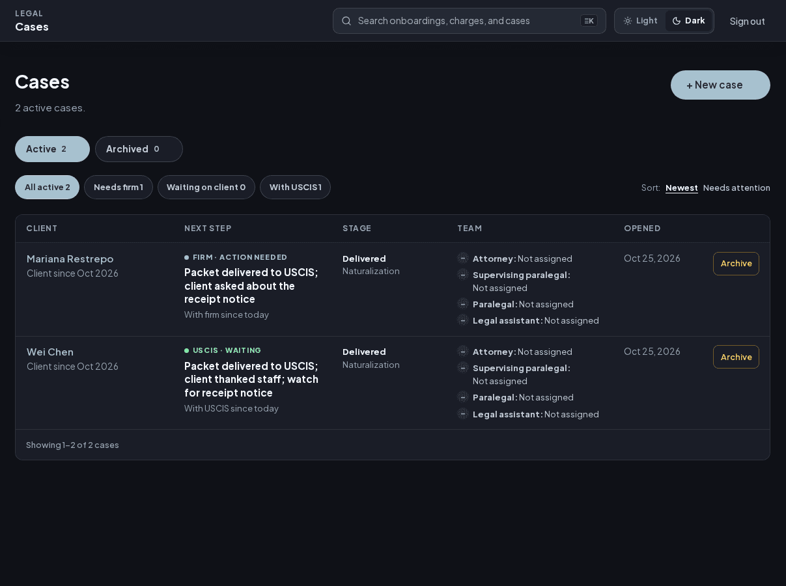Filter by Waiting on client
The width and height of the screenshot is (786, 586).
[x=206, y=188]
